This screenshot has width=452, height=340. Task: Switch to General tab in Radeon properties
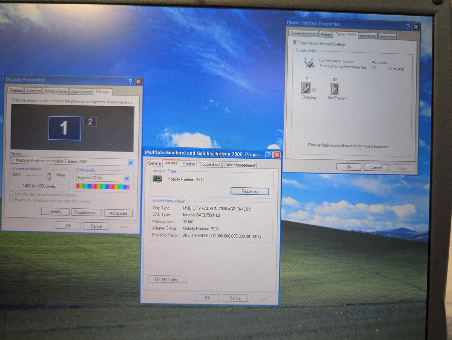pyautogui.click(x=154, y=163)
